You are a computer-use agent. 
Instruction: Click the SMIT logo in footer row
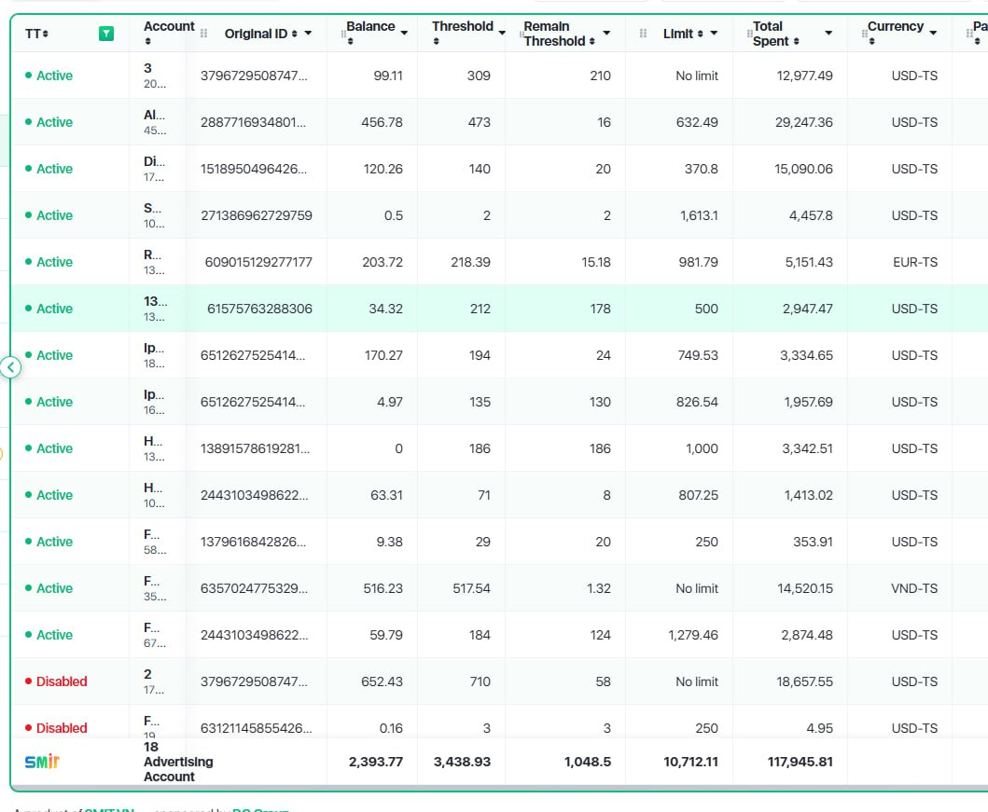[42, 762]
